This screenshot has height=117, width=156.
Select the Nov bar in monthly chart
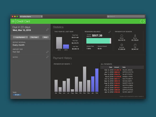pyautogui.click(x=85, y=79)
